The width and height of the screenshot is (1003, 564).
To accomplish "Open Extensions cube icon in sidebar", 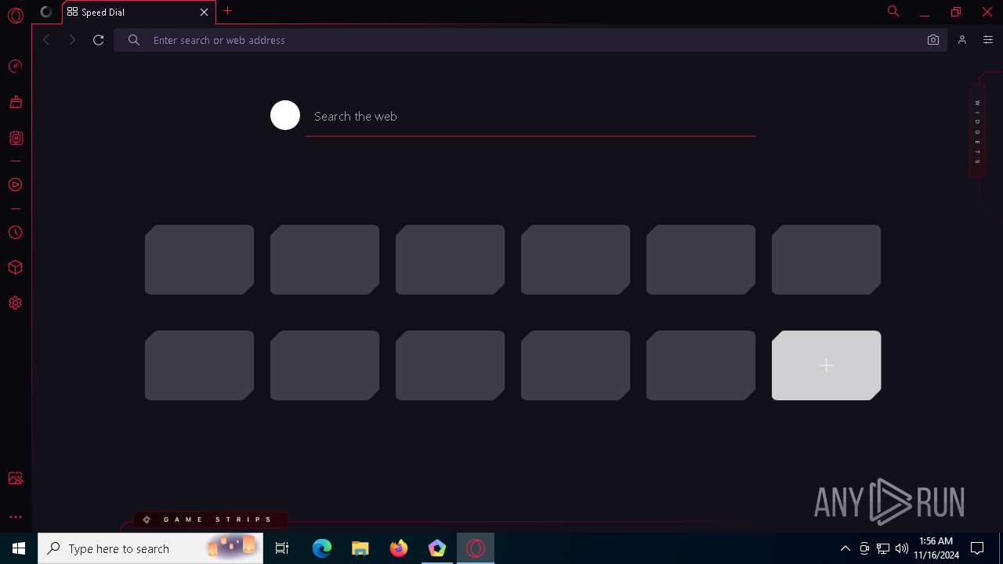I will point(15,267).
